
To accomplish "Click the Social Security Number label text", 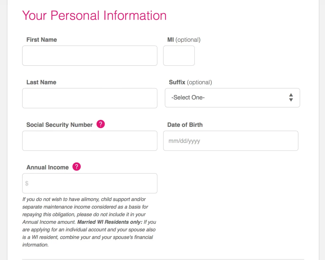I will 59,125.
